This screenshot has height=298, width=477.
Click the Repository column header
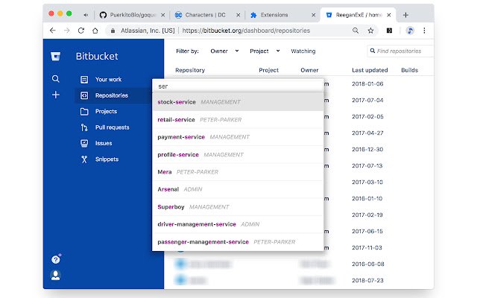click(x=190, y=70)
